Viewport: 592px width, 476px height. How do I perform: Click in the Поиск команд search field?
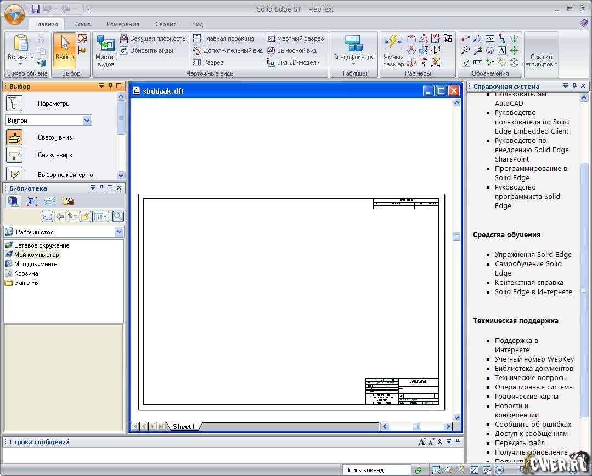pos(376,470)
